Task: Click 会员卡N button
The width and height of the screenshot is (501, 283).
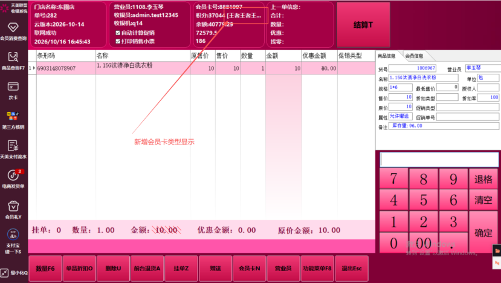Action: click(249, 268)
